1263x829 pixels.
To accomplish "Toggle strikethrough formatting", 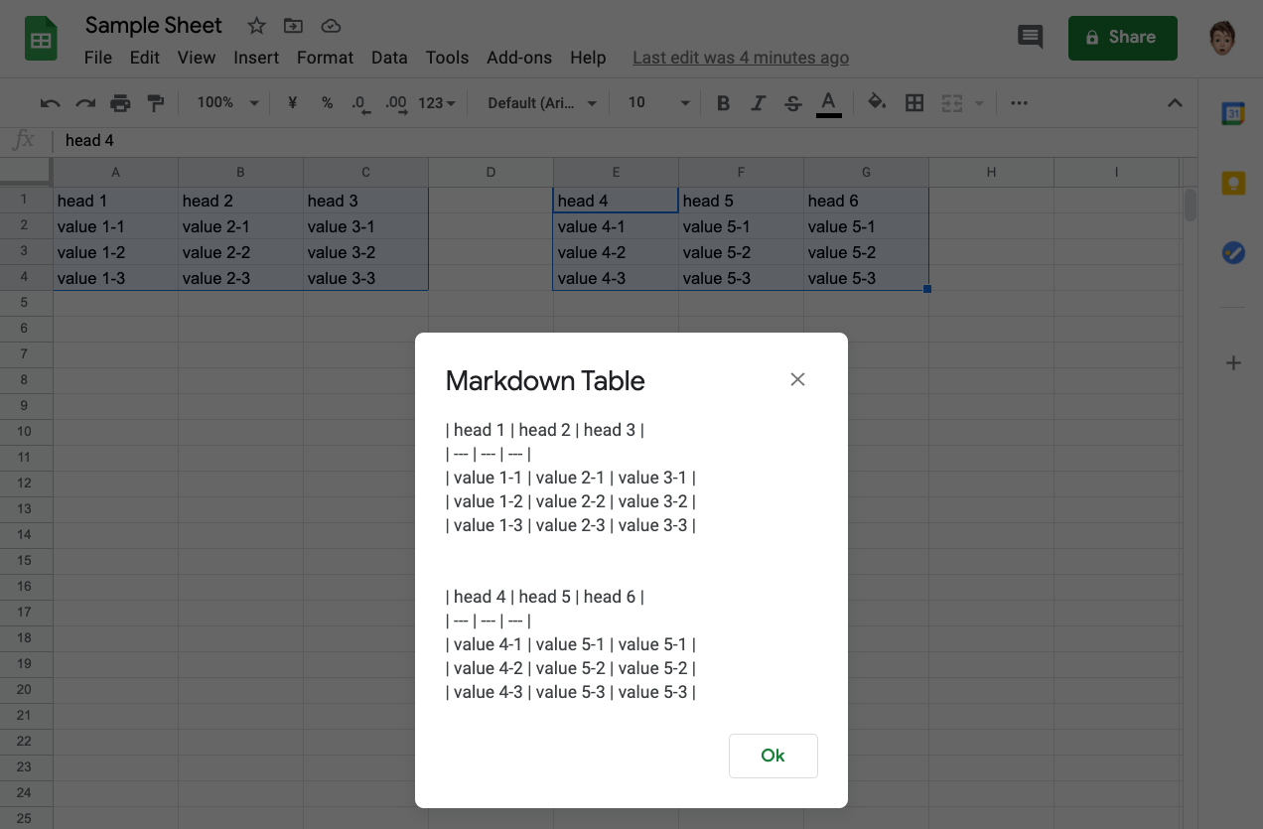I will [x=792, y=103].
